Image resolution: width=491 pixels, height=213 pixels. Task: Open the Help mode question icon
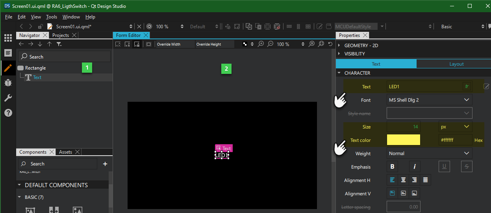pos(8,113)
